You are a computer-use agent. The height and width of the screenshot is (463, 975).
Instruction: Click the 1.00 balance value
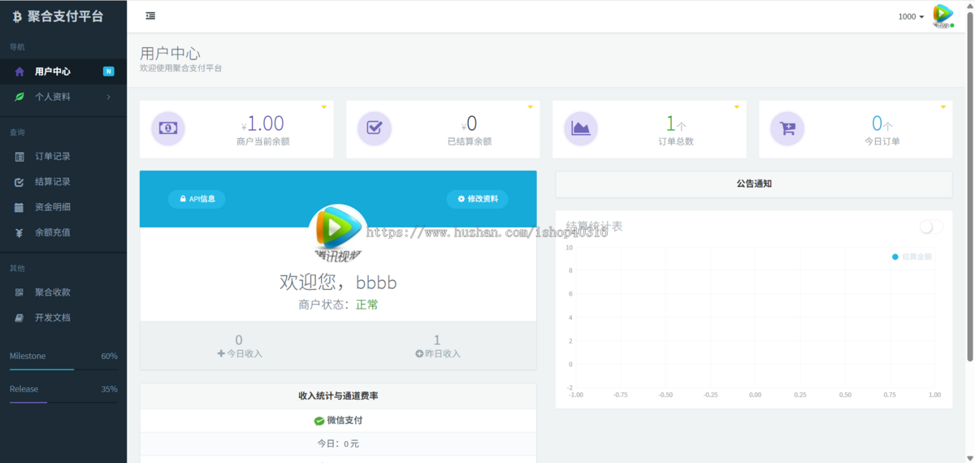coord(266,123)
